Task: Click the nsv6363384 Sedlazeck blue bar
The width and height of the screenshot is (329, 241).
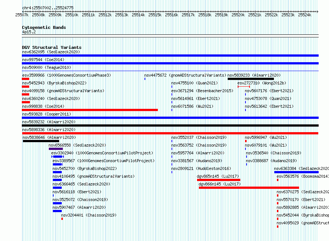Action: pyautogui.click(x=296, y=172)
